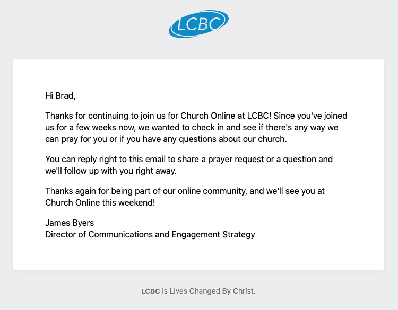Click the 'You can reply right to this email' sentence

[x=189, y=165]
